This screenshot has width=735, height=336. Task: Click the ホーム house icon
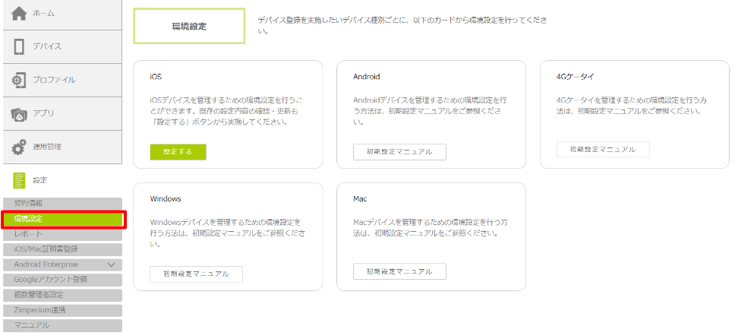click(x=20, y=14)
